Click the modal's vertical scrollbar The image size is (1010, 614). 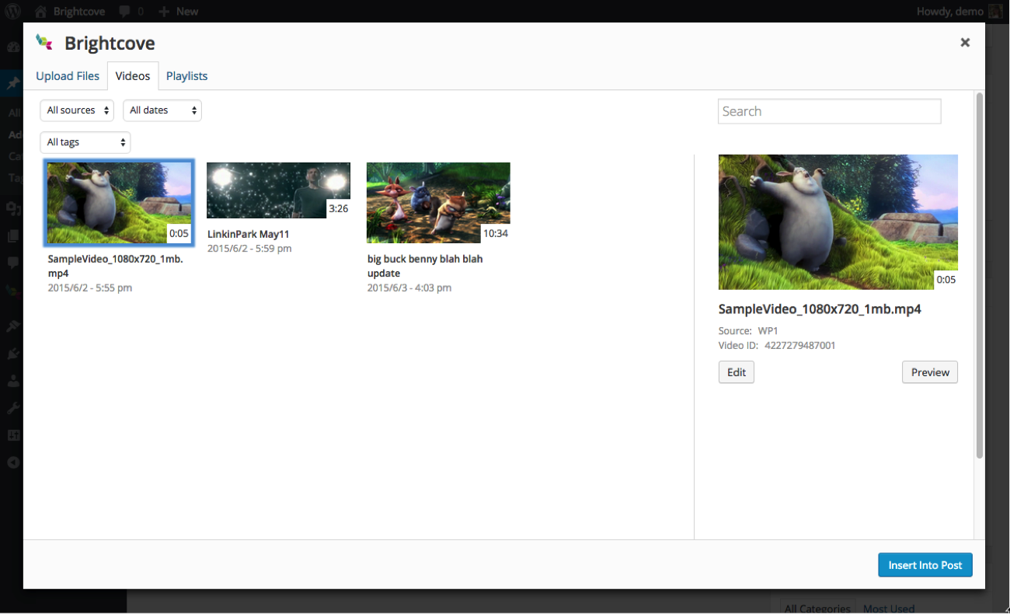[979, 275]
